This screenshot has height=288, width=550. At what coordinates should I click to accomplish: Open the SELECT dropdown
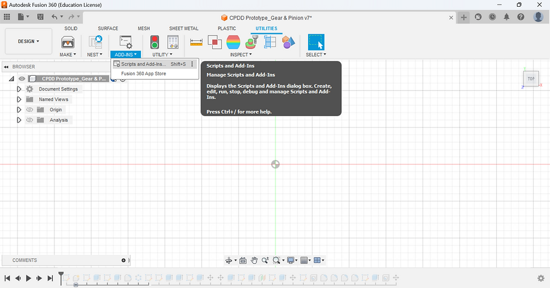tap(316, 54)
